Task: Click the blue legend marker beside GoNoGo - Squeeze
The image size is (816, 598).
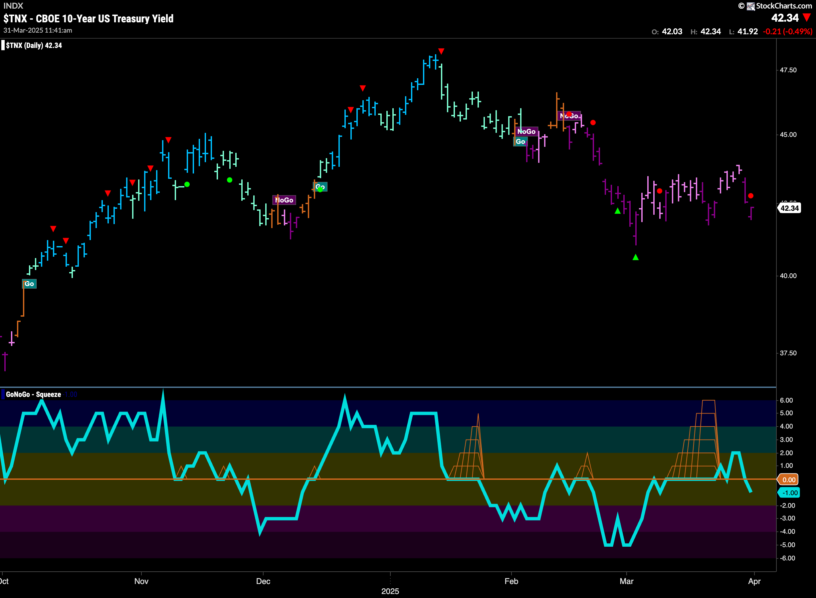Action: coord(3,394)
